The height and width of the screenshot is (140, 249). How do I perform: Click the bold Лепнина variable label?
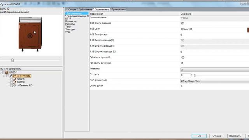coord(95,69)
